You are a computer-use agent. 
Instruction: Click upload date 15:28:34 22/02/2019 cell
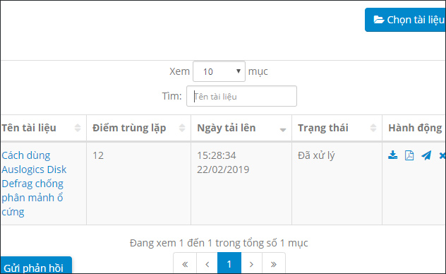[x=241, y=184]
